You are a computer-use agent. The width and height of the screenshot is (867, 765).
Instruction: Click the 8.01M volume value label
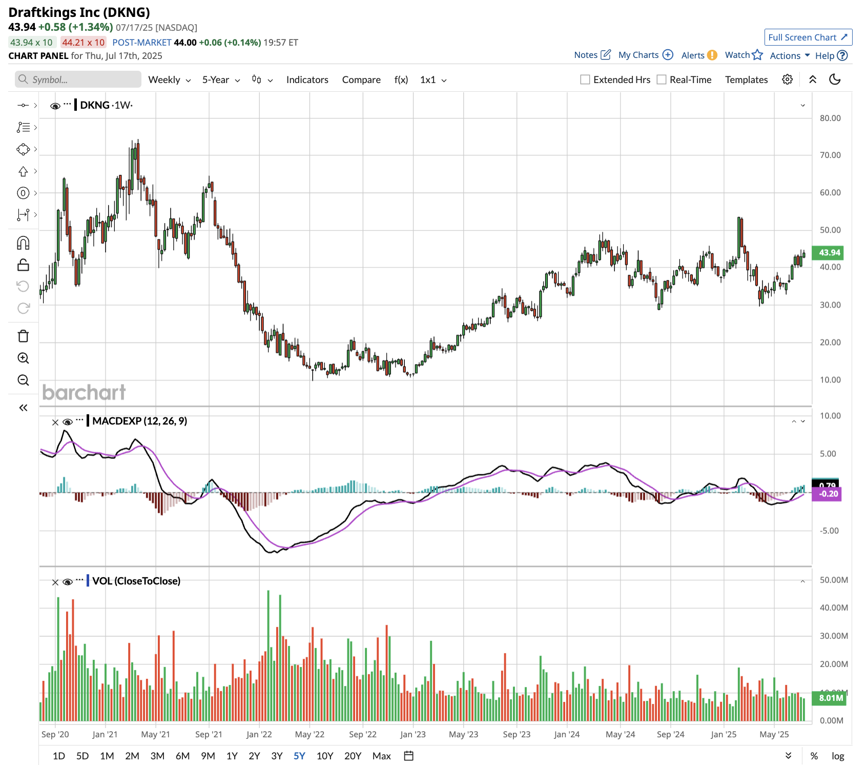coord(830,698)
